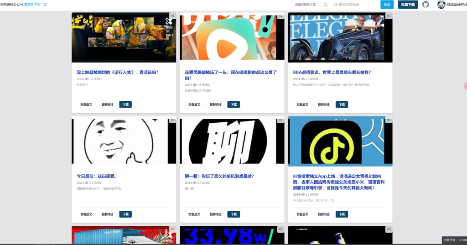Image resolution: width=467 pixels, height=245 pixels.
Task: Click the 聊 character cover of card #5
Action: click(x=232, y=141)
